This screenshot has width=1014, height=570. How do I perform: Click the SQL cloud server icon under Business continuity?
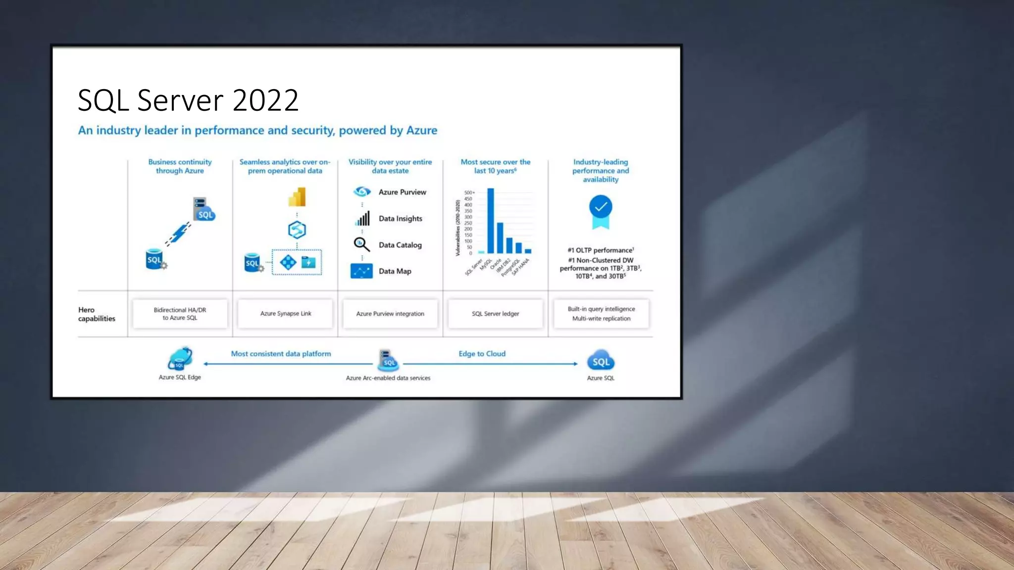(x=204, y=209)
